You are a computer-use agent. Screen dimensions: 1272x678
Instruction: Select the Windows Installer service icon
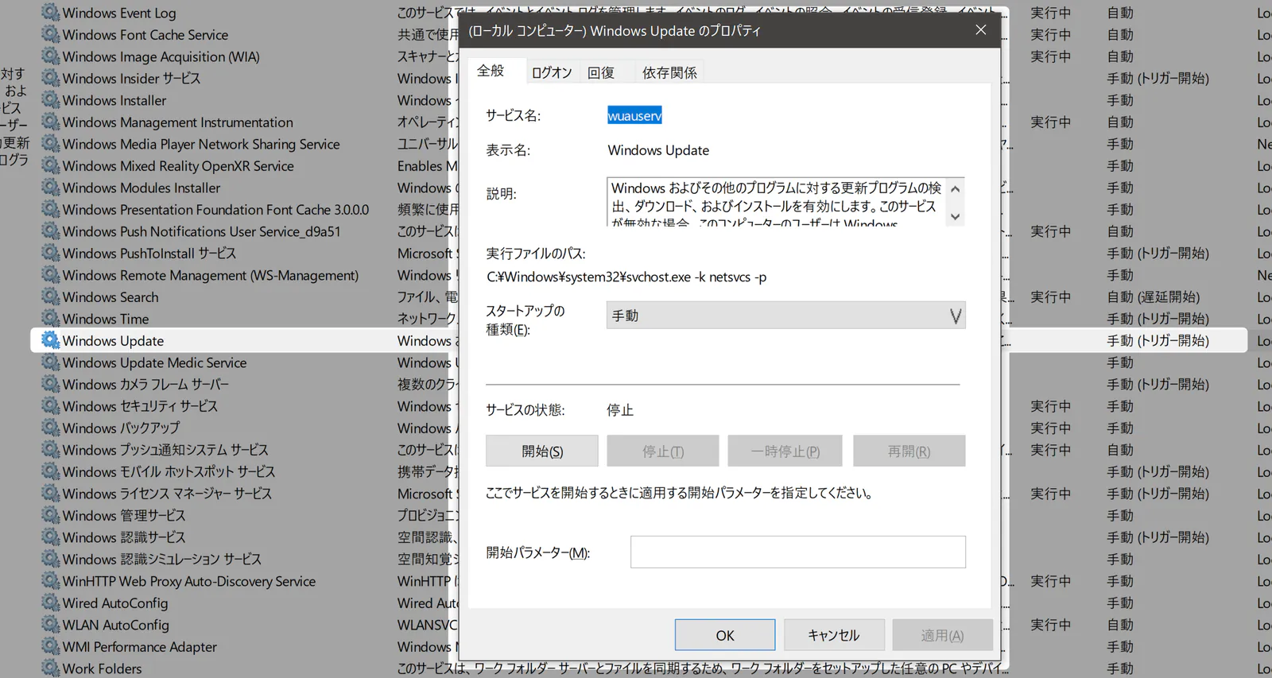tap(50, 100)
